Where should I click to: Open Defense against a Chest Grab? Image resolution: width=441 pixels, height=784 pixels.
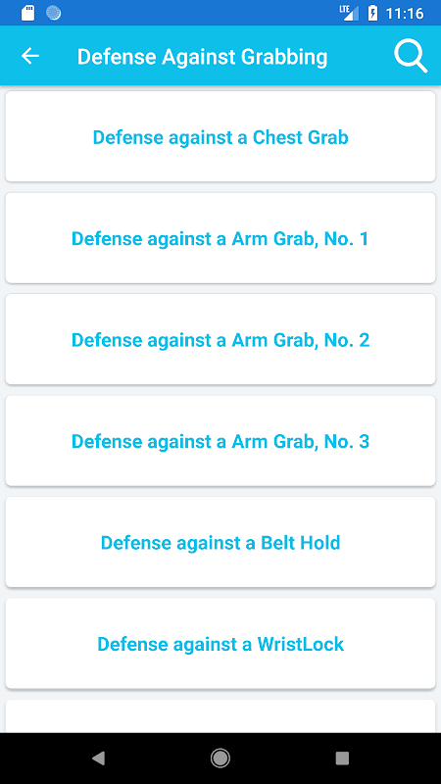tap(220, 136)
